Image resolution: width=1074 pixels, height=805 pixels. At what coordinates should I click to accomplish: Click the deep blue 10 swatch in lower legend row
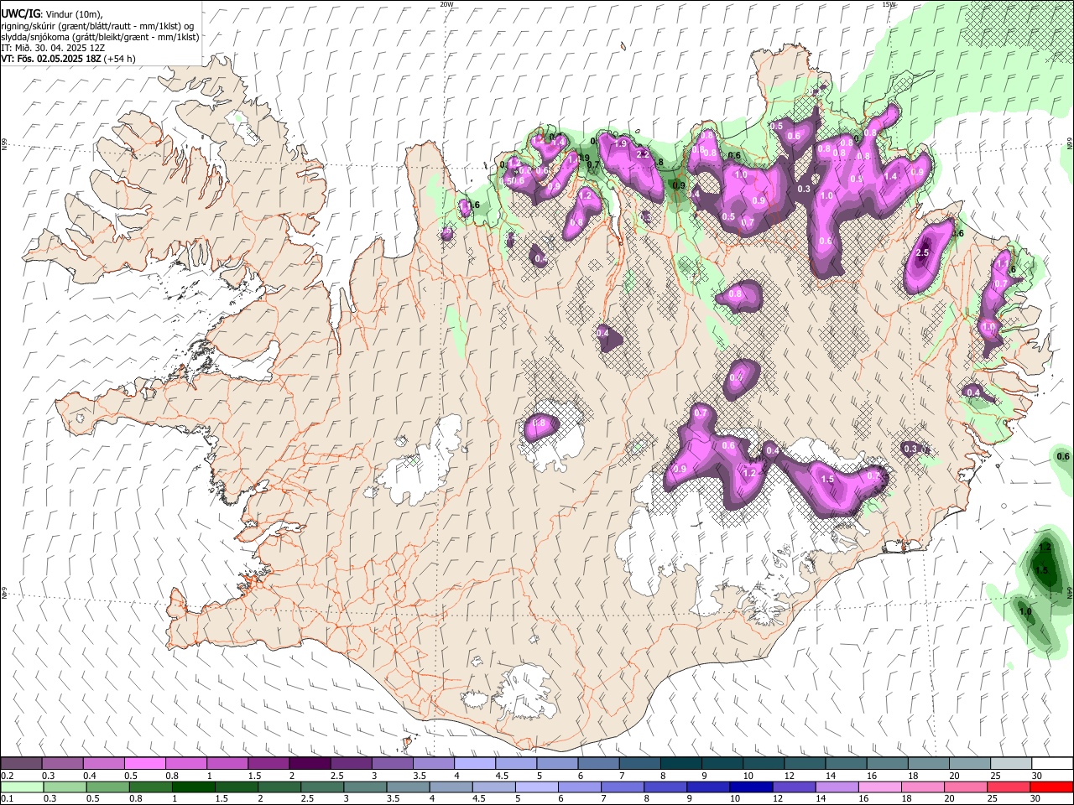tap(751, 787)
